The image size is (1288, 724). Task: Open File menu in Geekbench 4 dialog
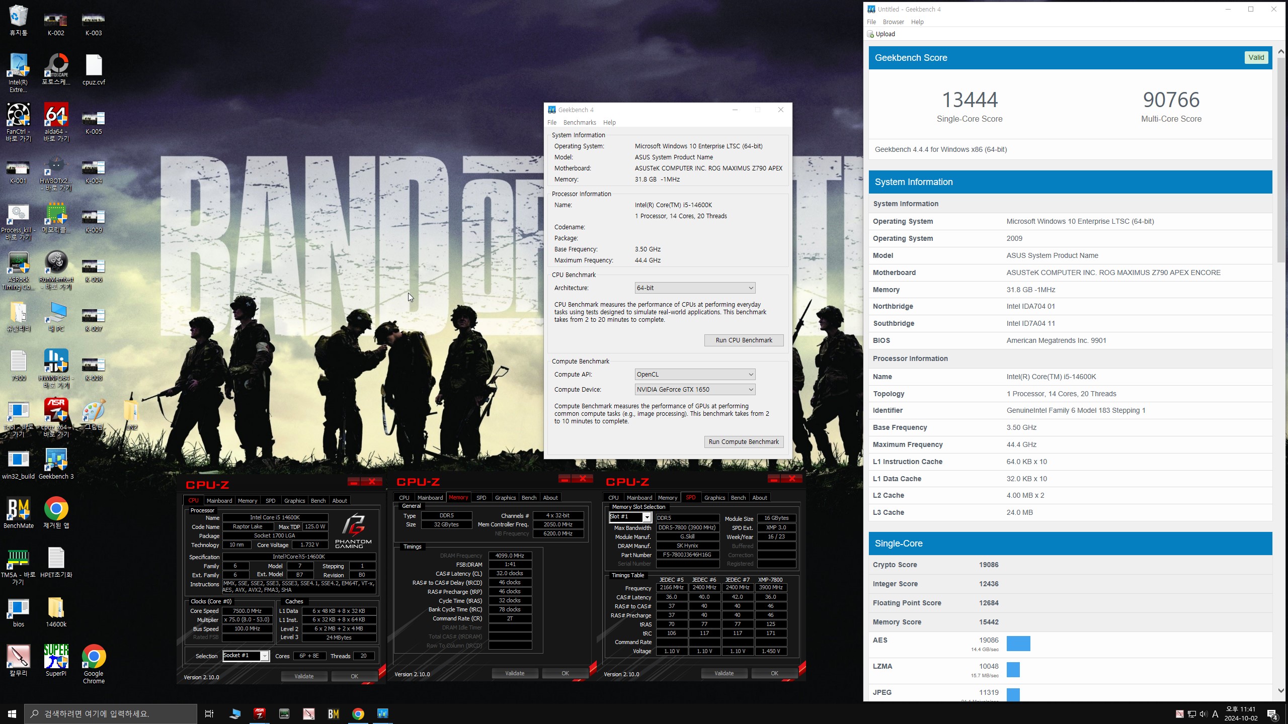552,122
